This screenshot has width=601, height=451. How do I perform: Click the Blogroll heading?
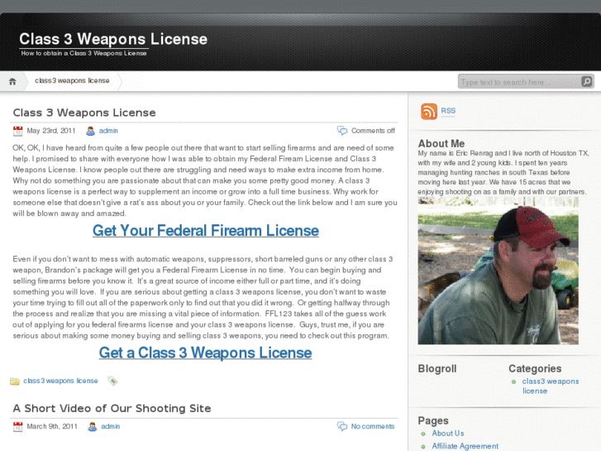[x=437, y=368]
